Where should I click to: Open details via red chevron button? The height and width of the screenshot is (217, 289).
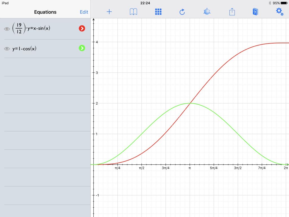click(x=82, y=29)
